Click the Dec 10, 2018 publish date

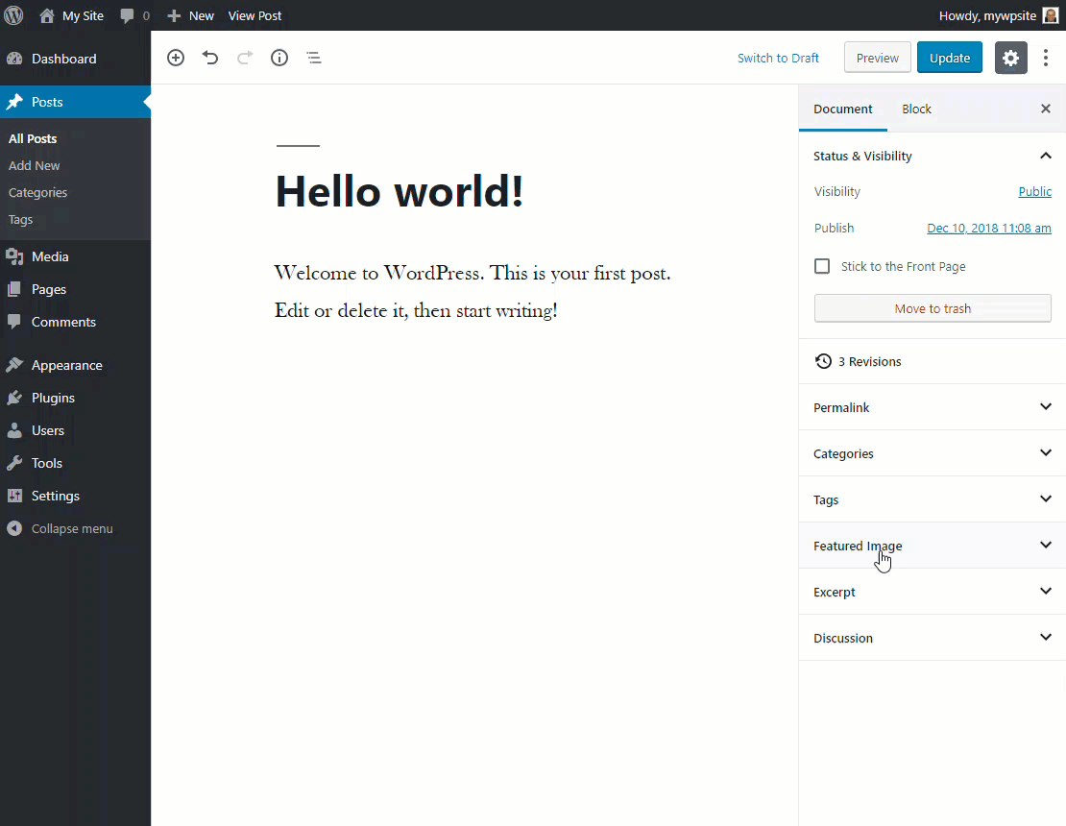(x=988, y=228)
